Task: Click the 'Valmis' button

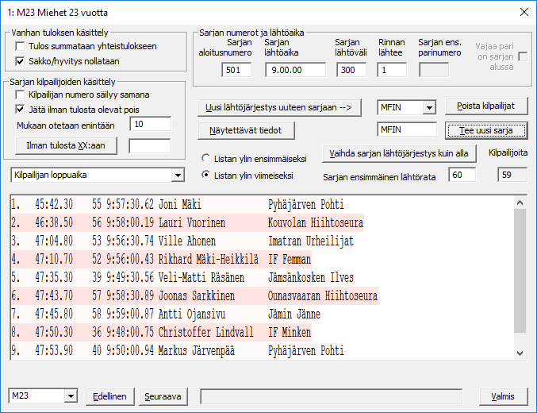Action: pyautogui.click(x=503, y=396)
